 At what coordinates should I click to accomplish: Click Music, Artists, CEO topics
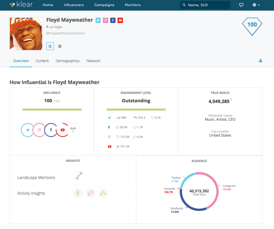pyautogui.click(x=220, y=119)
